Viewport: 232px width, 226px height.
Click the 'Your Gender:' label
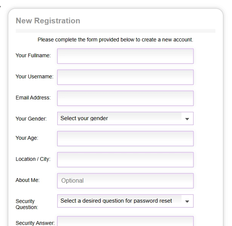click(x=31, y=119)
